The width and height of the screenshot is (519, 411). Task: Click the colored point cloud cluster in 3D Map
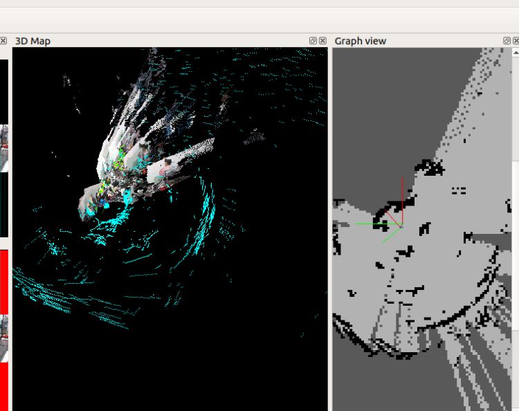(114, 176)
